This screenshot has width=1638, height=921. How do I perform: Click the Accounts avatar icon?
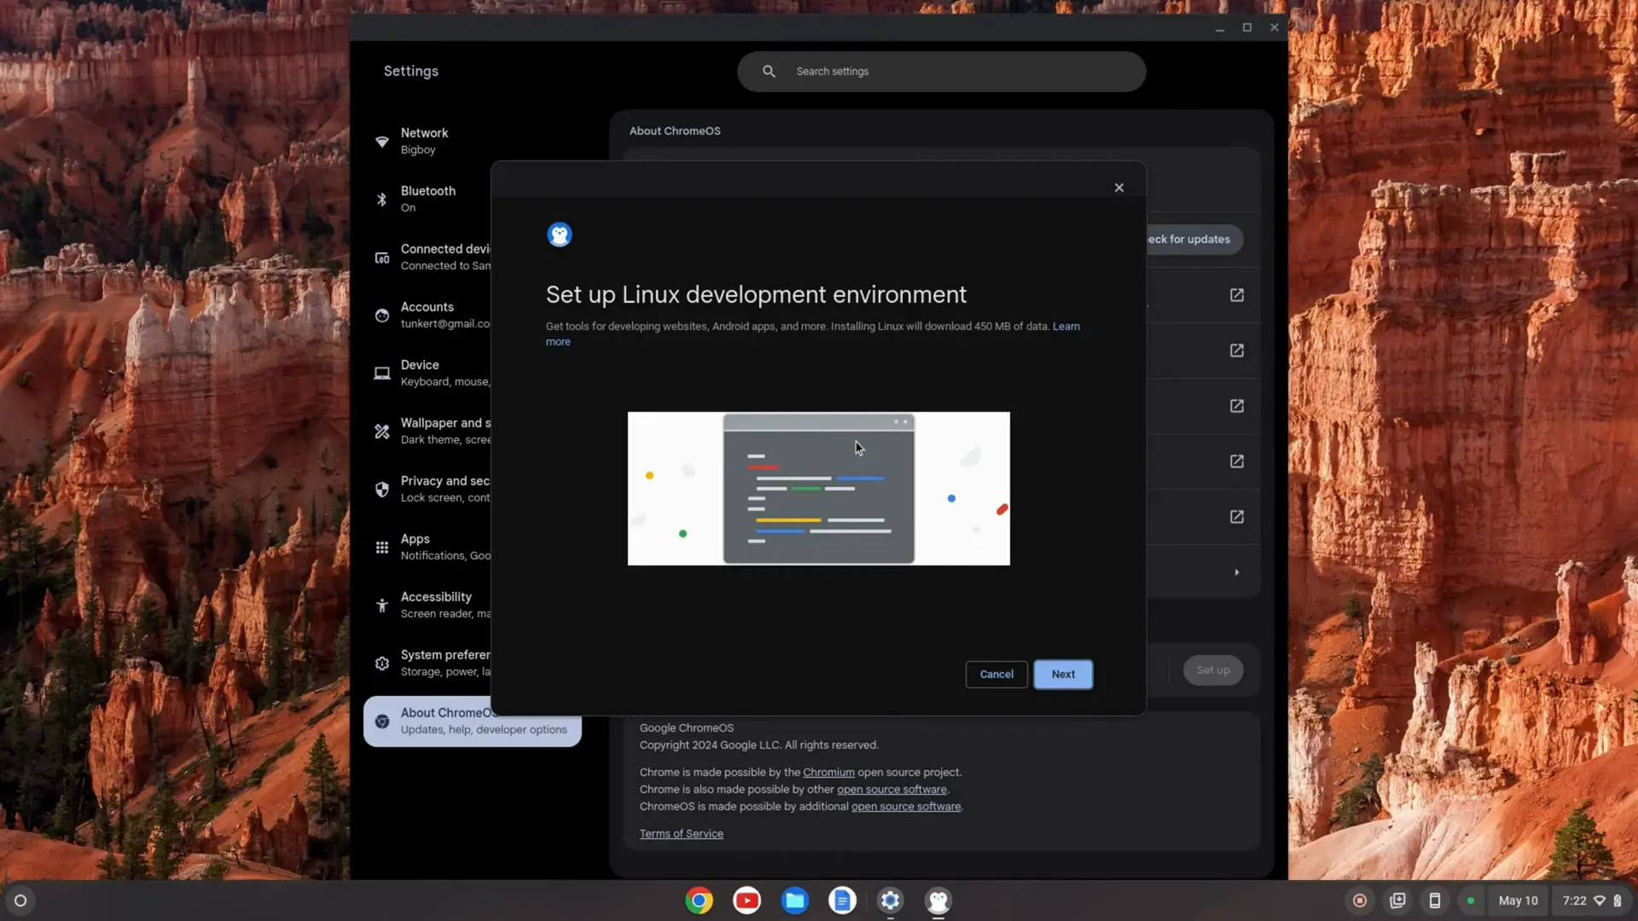(382, 316)
